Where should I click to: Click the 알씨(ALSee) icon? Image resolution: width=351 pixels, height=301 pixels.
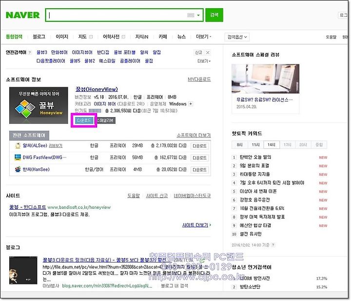point(18,145)
